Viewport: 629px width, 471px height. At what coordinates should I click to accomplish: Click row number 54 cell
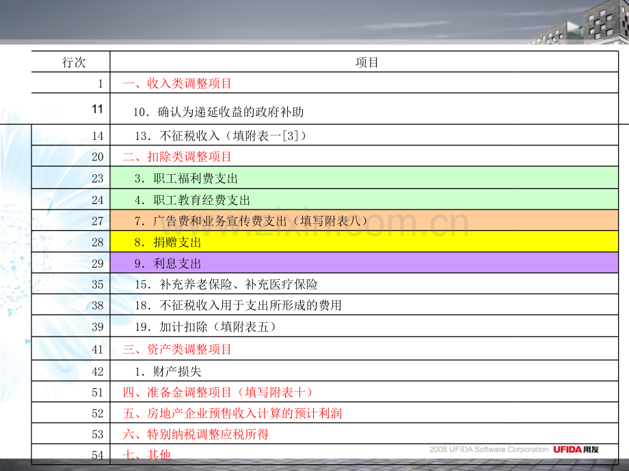pyautogui.click(x=70, y=455)
